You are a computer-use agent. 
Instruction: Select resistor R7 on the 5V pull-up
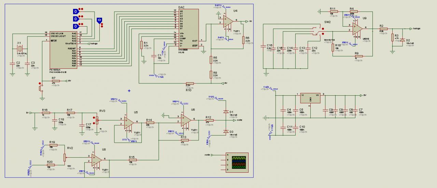(55, 81)
